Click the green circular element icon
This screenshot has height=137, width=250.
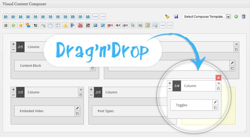coord(13,25)
